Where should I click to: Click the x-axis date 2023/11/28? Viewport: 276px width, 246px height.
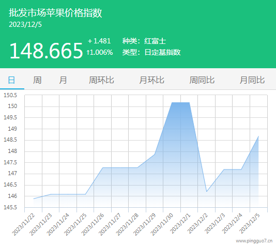coord(128,224)
